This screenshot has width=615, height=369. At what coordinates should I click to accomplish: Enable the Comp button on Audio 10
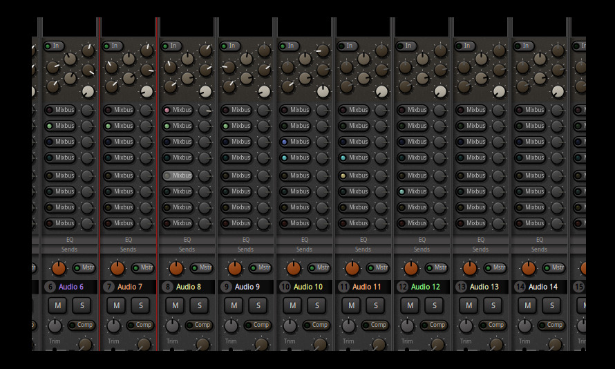pyautogui.click(x=316, y=325)
